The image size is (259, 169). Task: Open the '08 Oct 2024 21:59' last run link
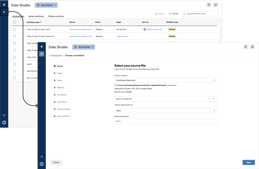[154, 29]
